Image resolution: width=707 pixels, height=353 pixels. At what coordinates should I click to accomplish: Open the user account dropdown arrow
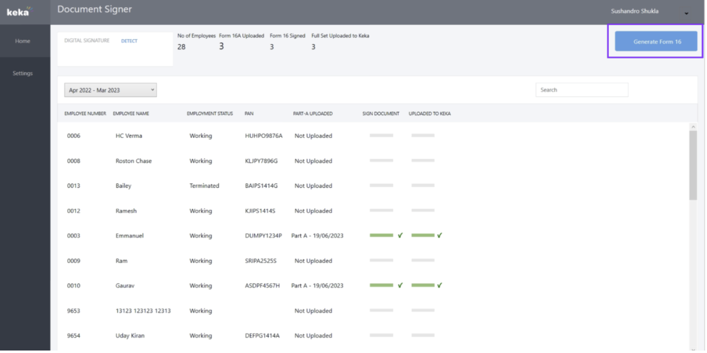tap(686, 13)
